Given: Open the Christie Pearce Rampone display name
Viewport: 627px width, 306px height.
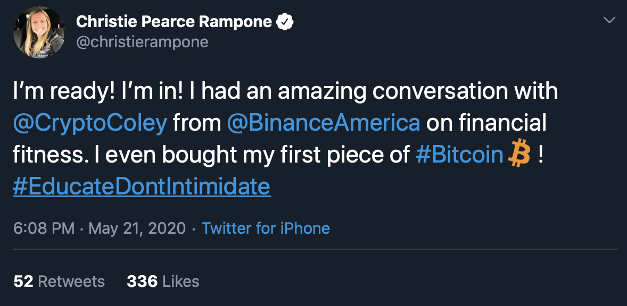Looking at the screenshot, I should pos(174,22).
